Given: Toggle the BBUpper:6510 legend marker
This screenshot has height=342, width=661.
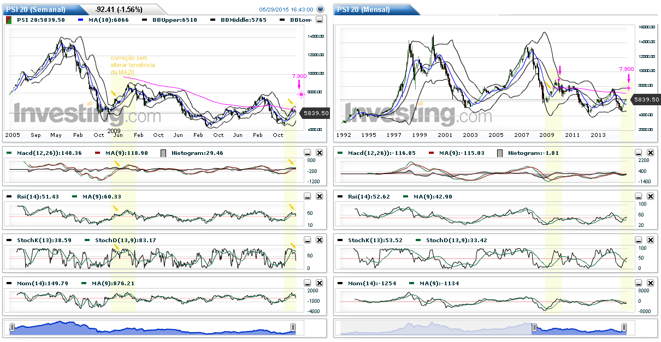Looking at the screenshot, I should point(145,20).
